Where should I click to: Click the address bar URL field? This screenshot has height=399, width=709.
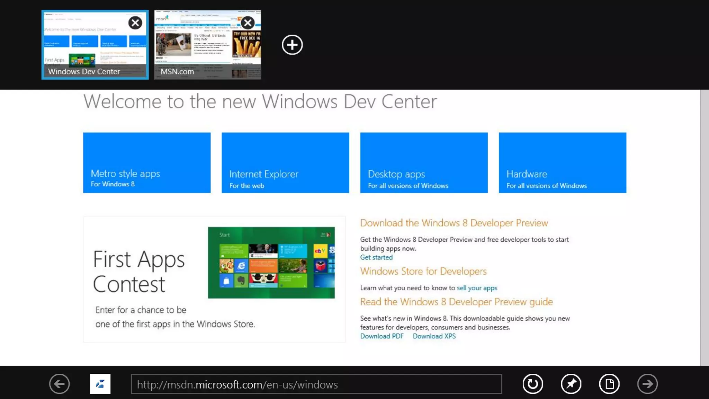pyautogui.click(x=316, y=384)
